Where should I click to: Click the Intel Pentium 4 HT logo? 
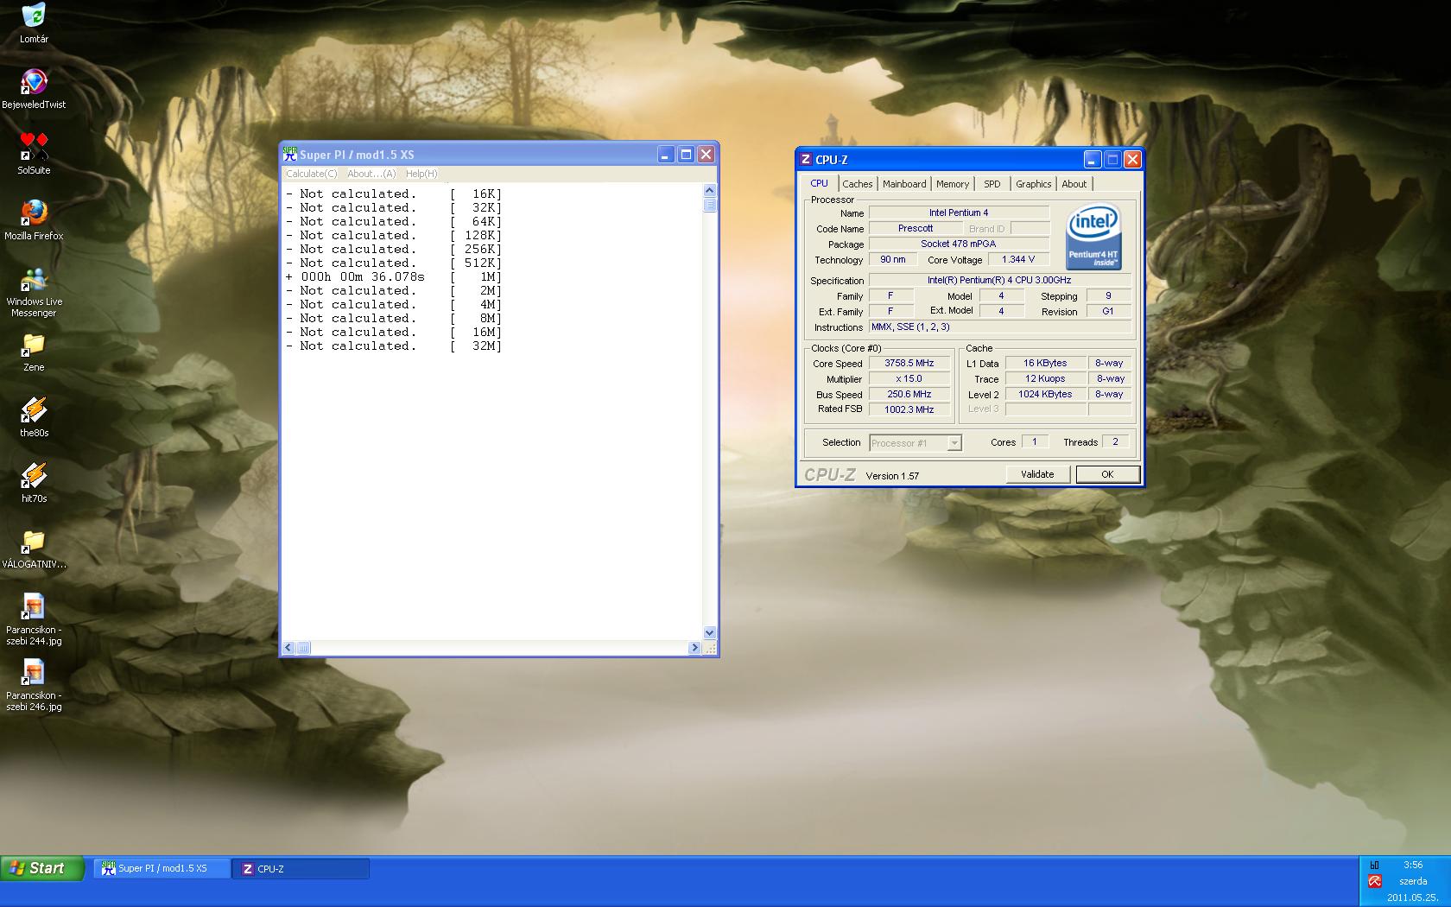[x=1093, y=236]
